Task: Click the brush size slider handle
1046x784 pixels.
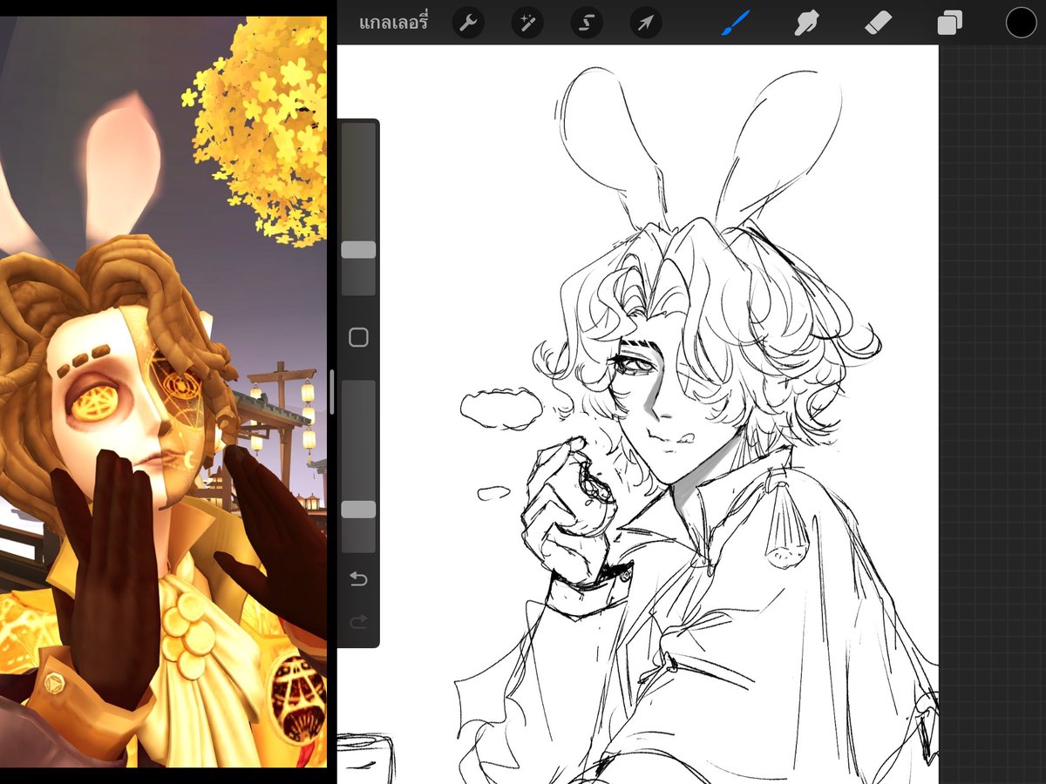Action: pos(358,250)
